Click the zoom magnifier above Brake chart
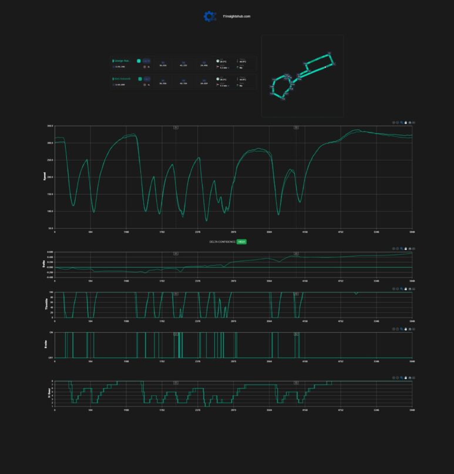The height and width of the screenshot is (474, 454). click(402, 329)
